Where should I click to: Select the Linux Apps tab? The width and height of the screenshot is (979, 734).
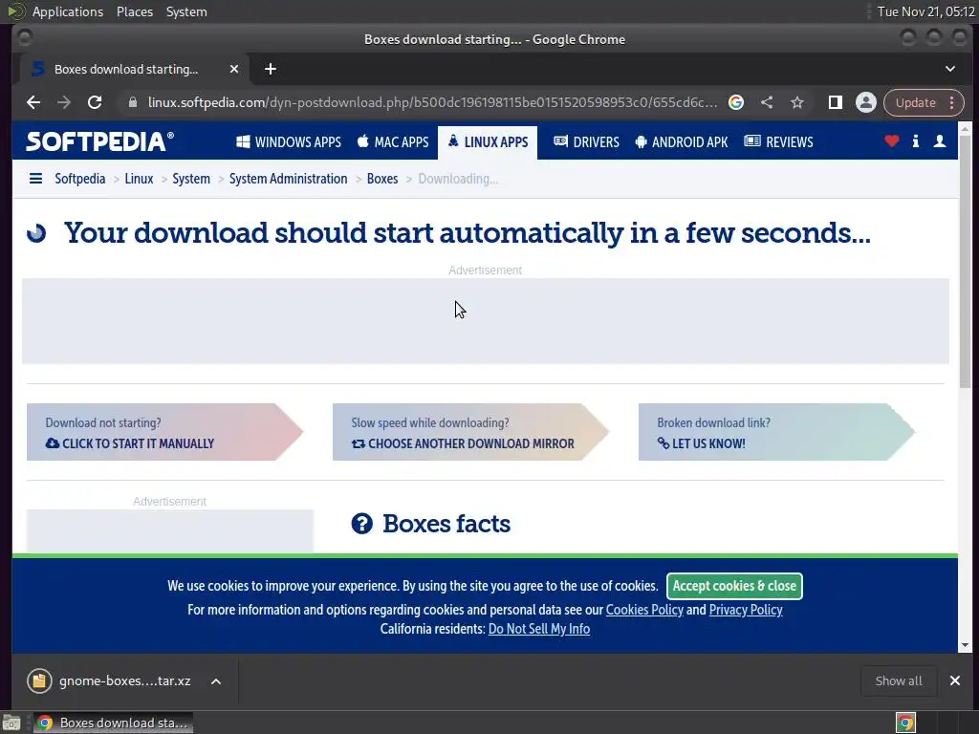(488, 141)
